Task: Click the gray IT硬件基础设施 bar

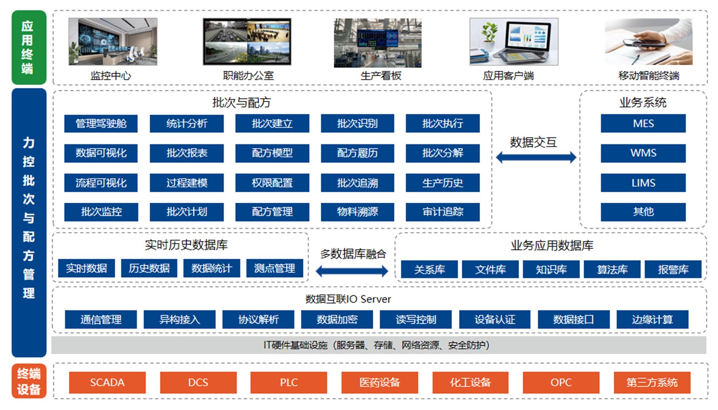Action: pos(379,345)
